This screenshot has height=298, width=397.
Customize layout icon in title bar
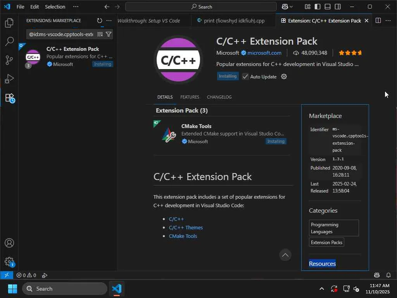click(x=307, y=7)
